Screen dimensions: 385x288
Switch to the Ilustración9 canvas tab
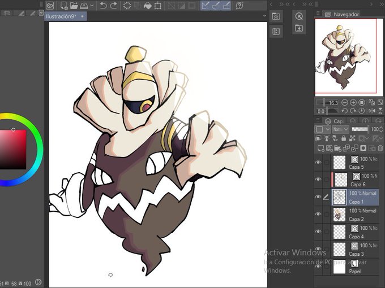(65, 16)
